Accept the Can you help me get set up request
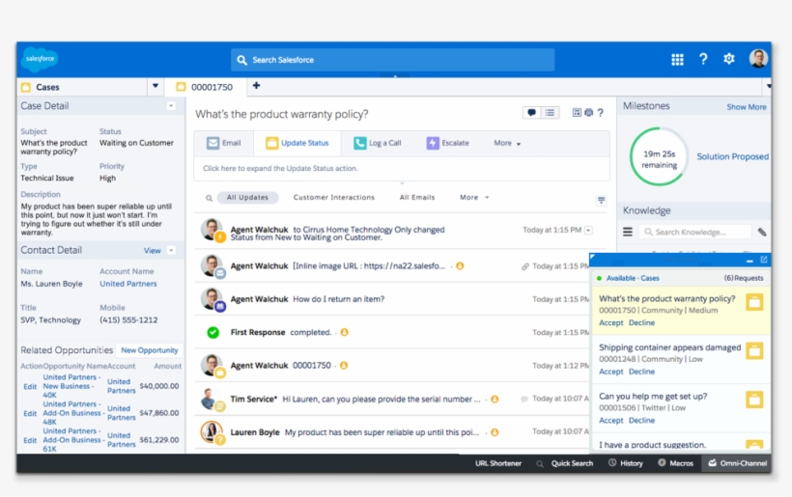Viewport: 792px width, 497px height. pyautogui.click(x=611, y=421)
